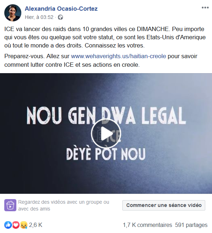Viewport: 212px width, 233px height.
Task: Click the blue thumbs-up Like reaction icon
Action: 8,225
